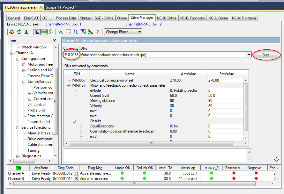Collapse the Service functions tree node
The height and width of the screenshot is (194, 284).
18,128
